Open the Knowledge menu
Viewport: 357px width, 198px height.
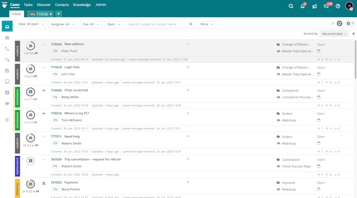(82, 5)
